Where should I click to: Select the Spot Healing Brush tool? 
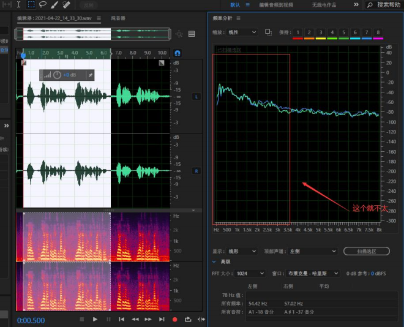pos(66,4)
